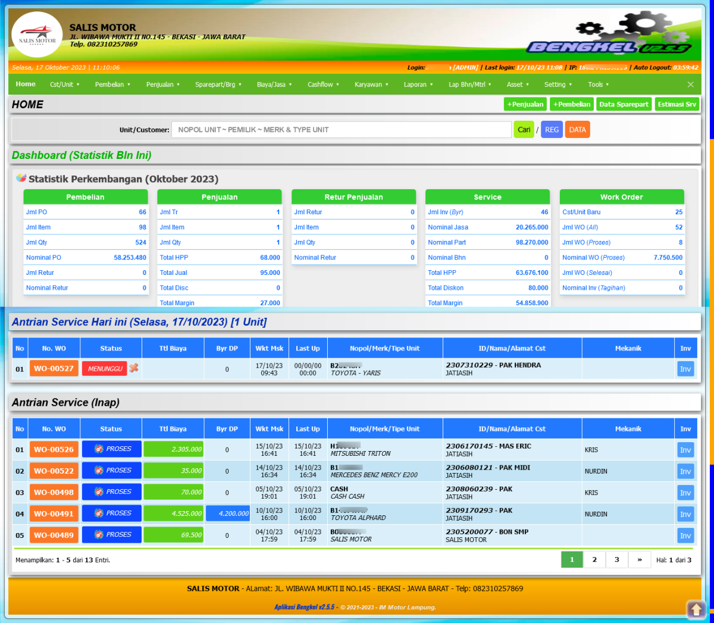The image size is (714, 623).
Task: Open the Setting menu
Action: pos(558,84)
